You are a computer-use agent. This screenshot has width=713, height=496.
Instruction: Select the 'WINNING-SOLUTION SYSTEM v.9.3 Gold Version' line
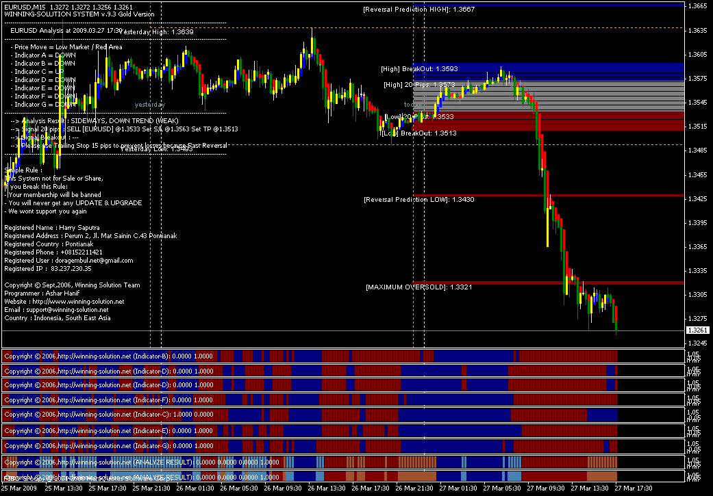pos(79,14)
